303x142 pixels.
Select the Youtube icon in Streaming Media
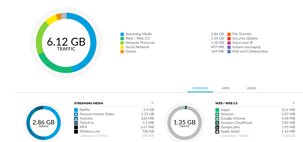click(x=76, y=119)
